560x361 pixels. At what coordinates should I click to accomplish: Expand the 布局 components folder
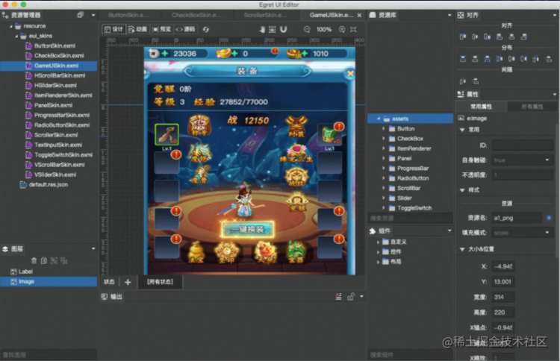[x=379, y=262]
